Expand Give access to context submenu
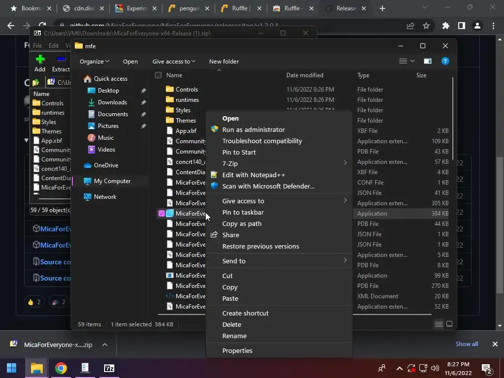This screenshot has height=378, width=504. click(x=279, y=201)
